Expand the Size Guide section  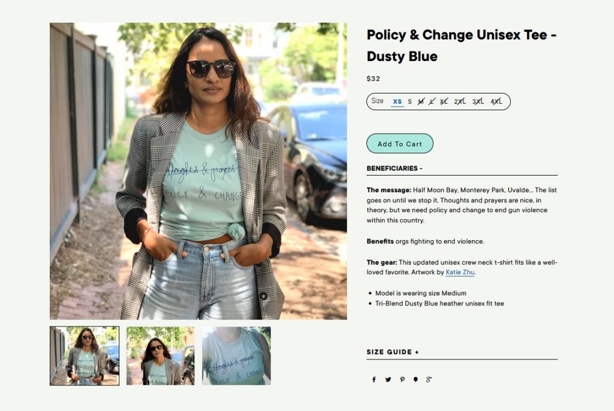point(393,352)
